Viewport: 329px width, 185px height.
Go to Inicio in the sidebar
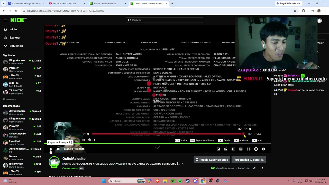13,29
